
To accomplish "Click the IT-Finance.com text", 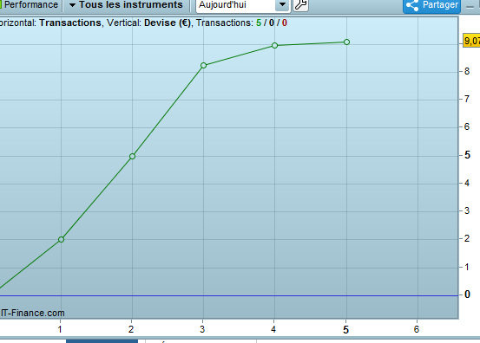I will click(33, 313).
